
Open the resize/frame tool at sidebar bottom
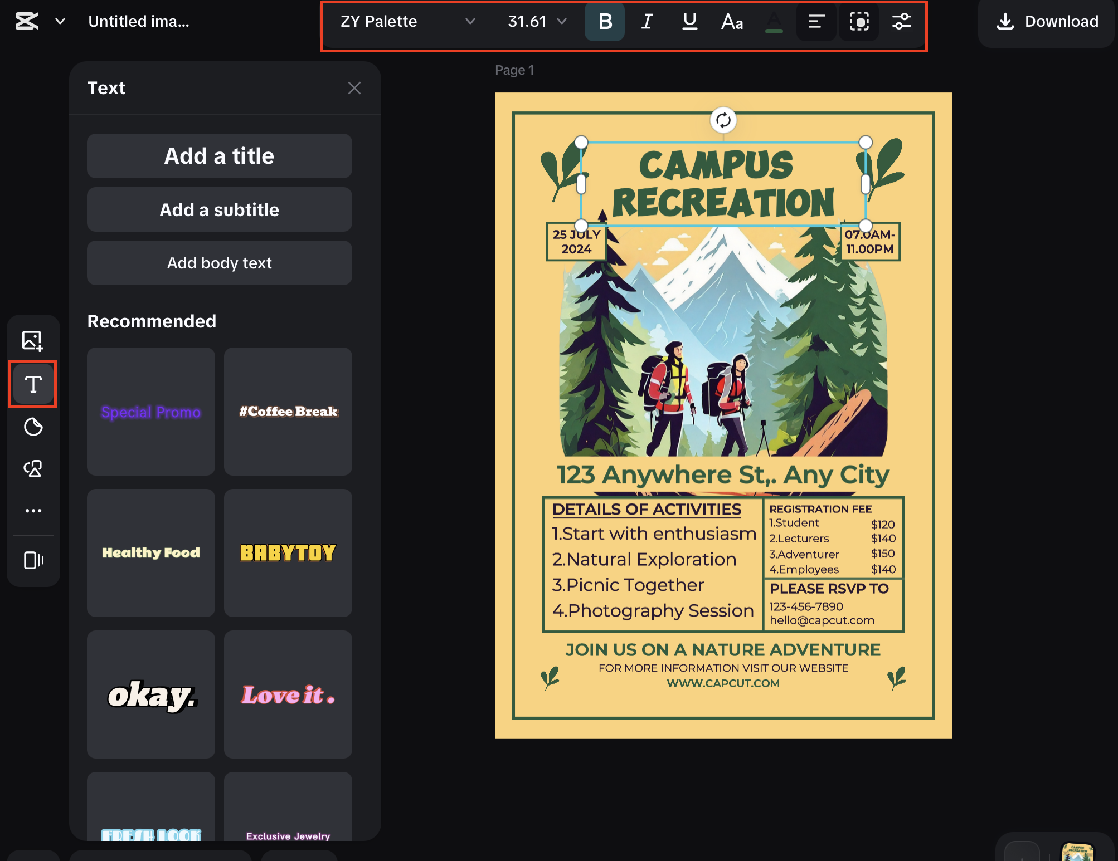(x=33, y=560)
